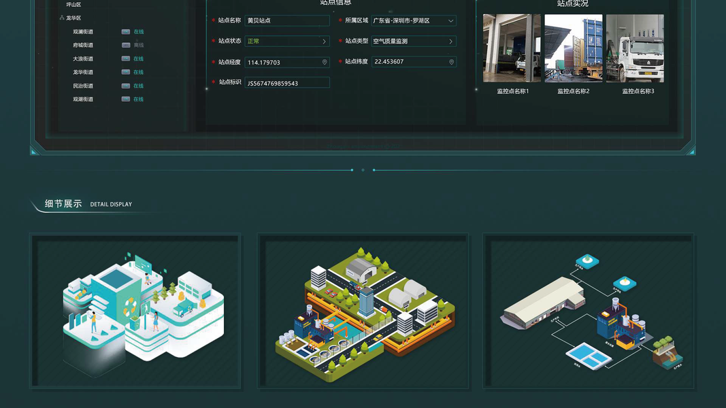This screenshot has height=408, width=726.
Task: Toggle the 民治街道 status switch
Action: click(125, 86)
